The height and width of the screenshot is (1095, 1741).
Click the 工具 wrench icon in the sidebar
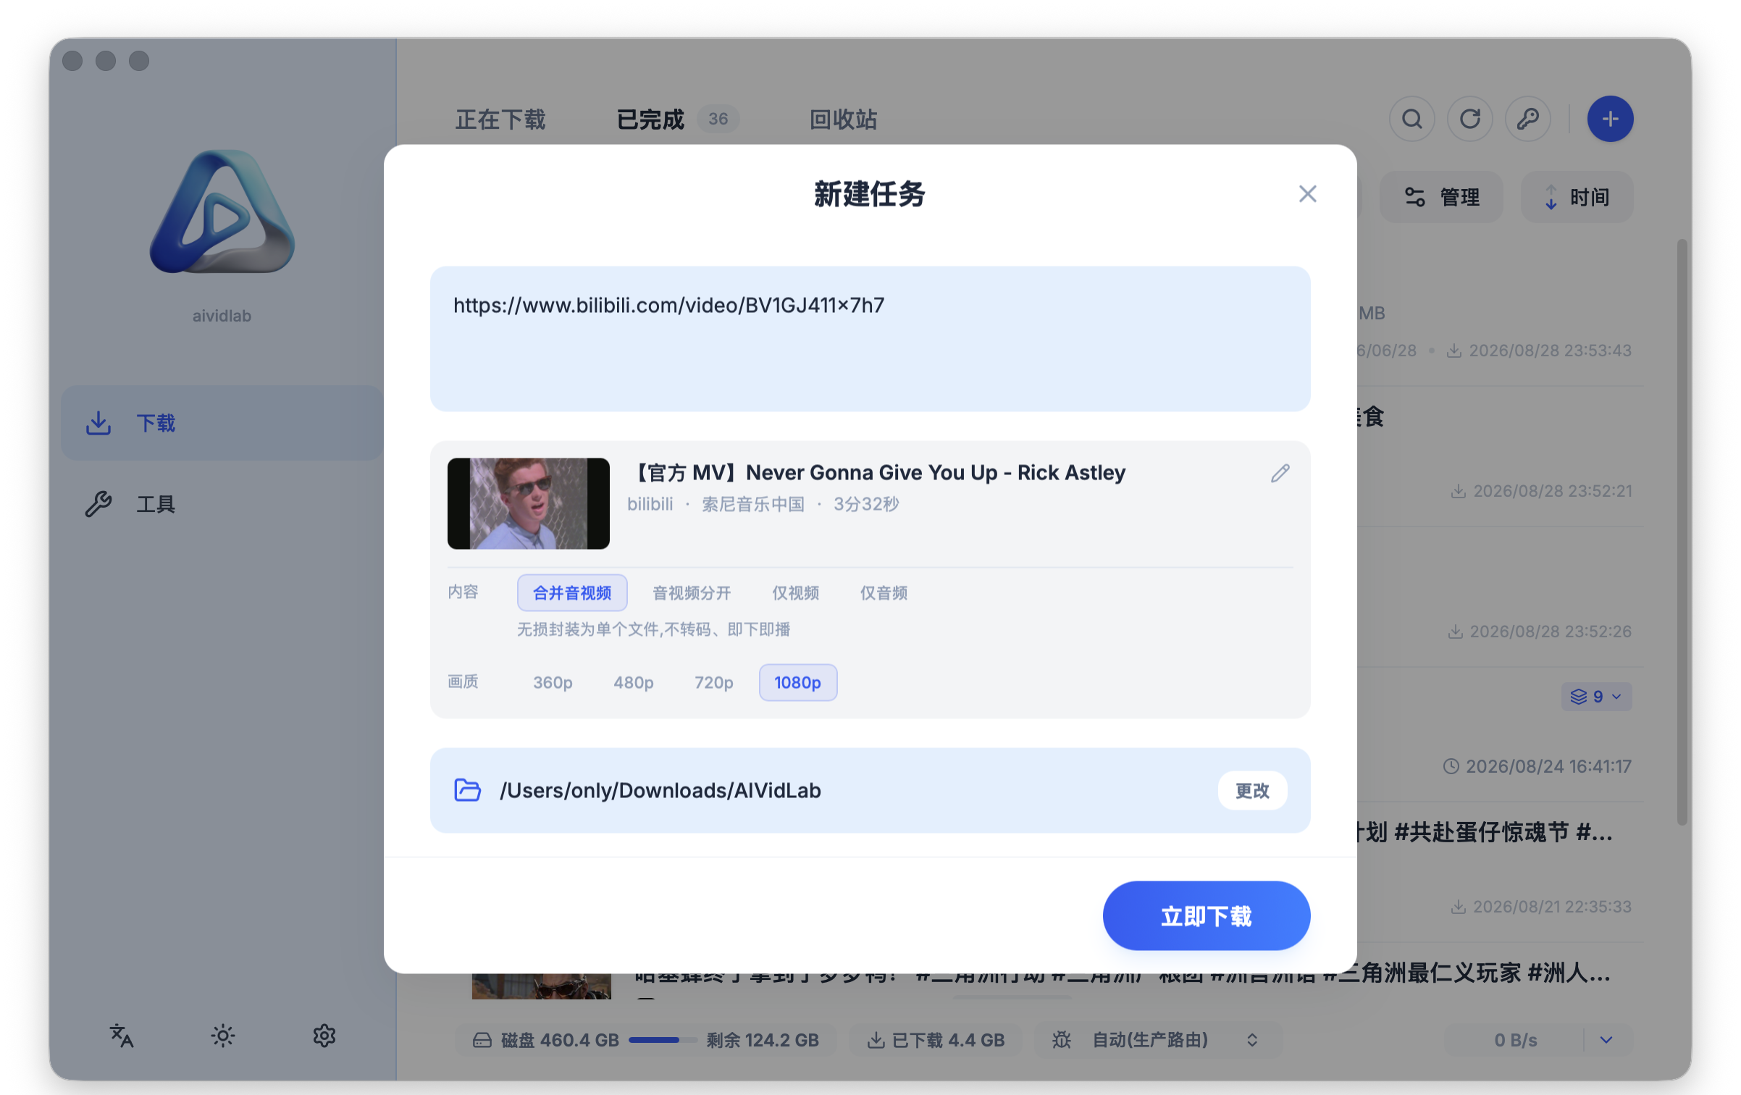tap(98, 504)
